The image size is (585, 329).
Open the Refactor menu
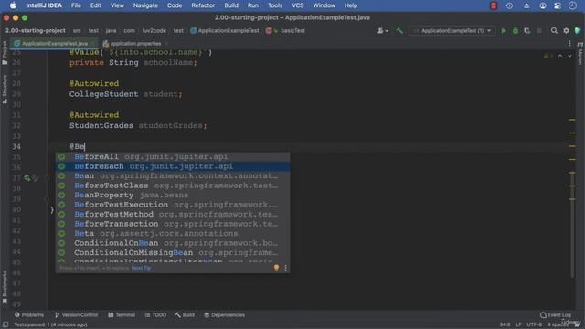[203, 5]
